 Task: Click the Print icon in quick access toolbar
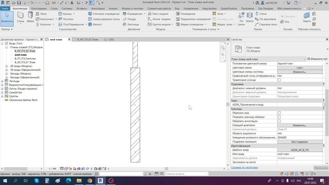pyautogui.click(x=47, y=3)
